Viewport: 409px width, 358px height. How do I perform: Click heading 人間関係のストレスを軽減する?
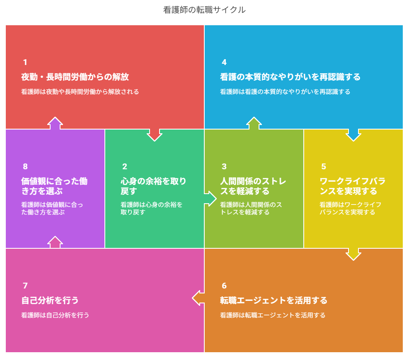(253, 186)
